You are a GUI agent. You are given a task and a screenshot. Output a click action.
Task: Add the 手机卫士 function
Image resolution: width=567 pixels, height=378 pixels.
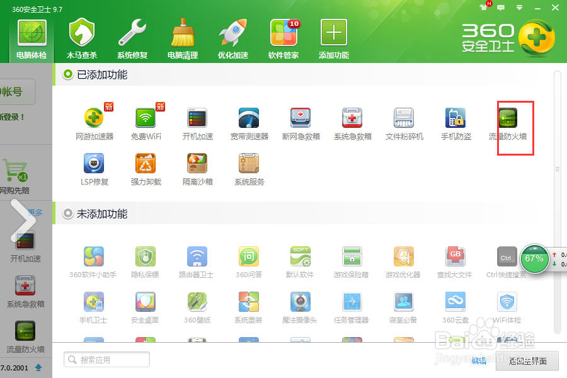pyautogui.click(x=93, y=307)
